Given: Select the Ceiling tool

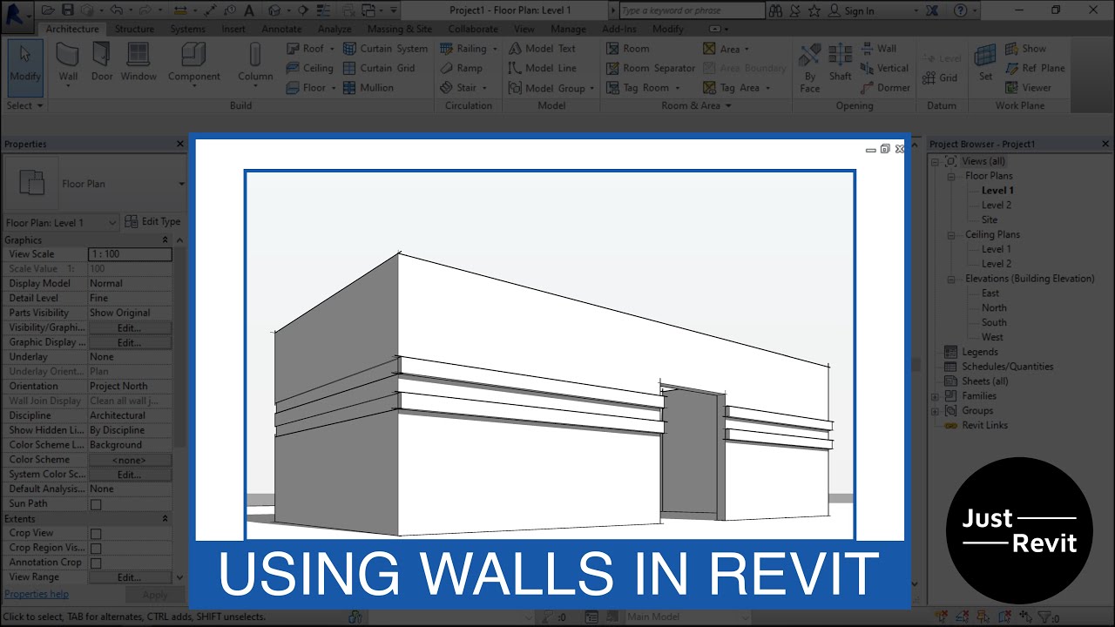Looking at the screenshot, I should 310,68.
